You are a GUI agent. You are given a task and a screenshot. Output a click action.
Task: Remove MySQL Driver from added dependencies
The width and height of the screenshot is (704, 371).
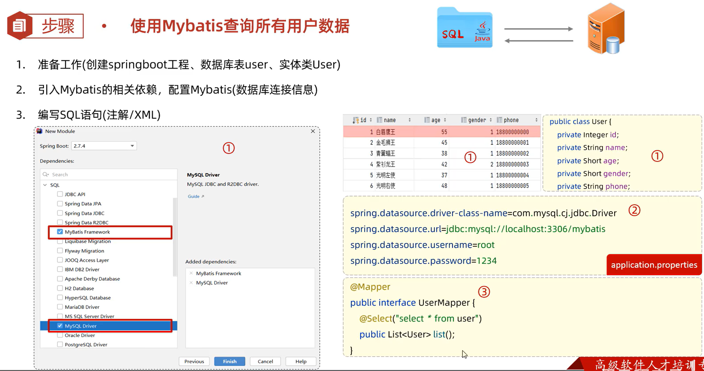[x=192, y=283]
